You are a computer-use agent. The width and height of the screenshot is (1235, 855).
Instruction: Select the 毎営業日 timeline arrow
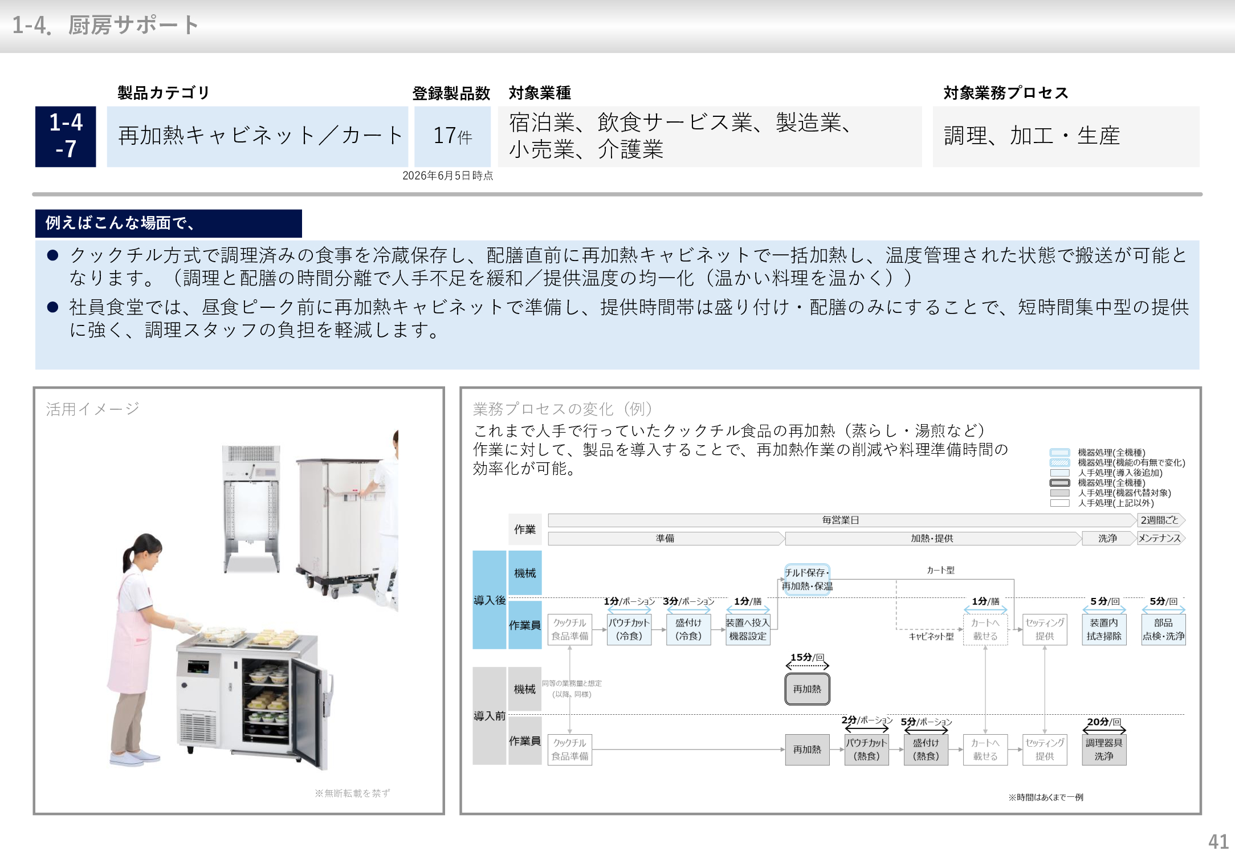tap(842, 520)
